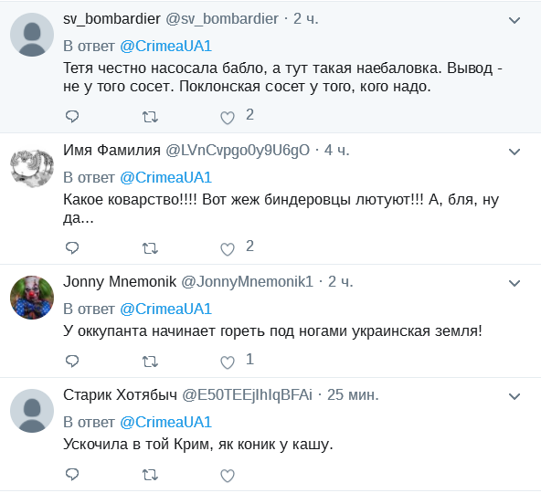Like sv_bombardier's tweet
Screen dimensions: 541x493
click(228, 118)
